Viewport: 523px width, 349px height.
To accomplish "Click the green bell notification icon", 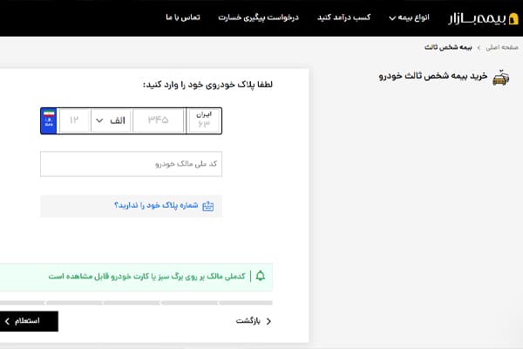I will pyautogui.click(x=260, y=277).
